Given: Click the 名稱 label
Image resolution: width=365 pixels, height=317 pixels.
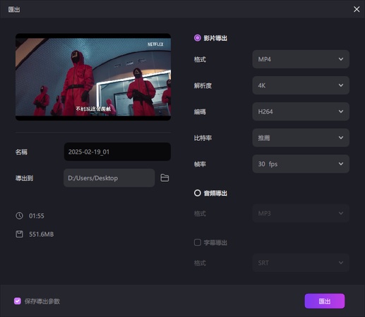Looking at the screenshot, I should (x=21, y=152).
